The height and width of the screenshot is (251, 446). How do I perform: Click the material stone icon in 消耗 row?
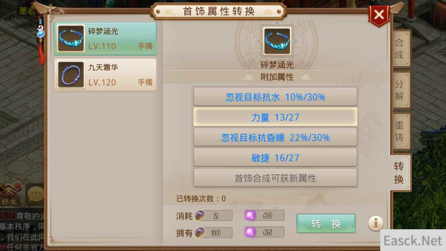coord(200,216)
